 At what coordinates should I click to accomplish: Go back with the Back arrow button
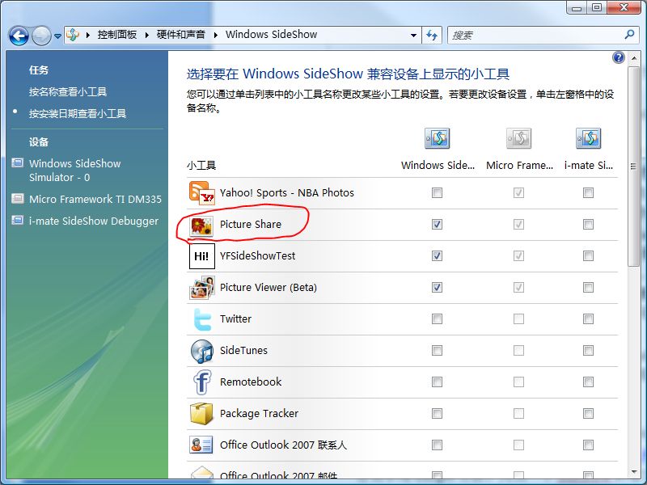[19, 36]
